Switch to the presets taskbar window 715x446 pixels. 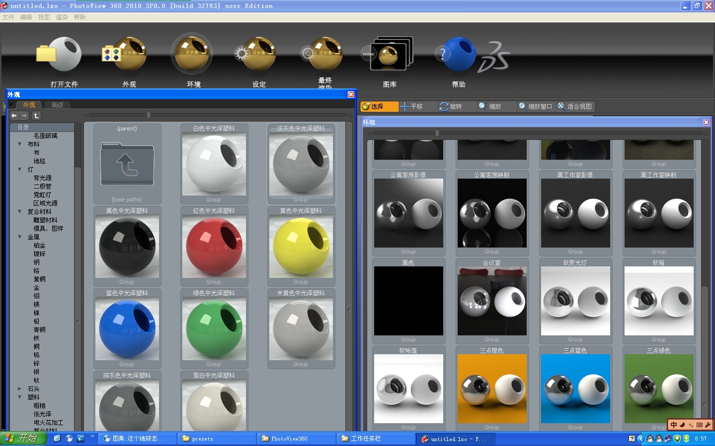pos(217,439)
